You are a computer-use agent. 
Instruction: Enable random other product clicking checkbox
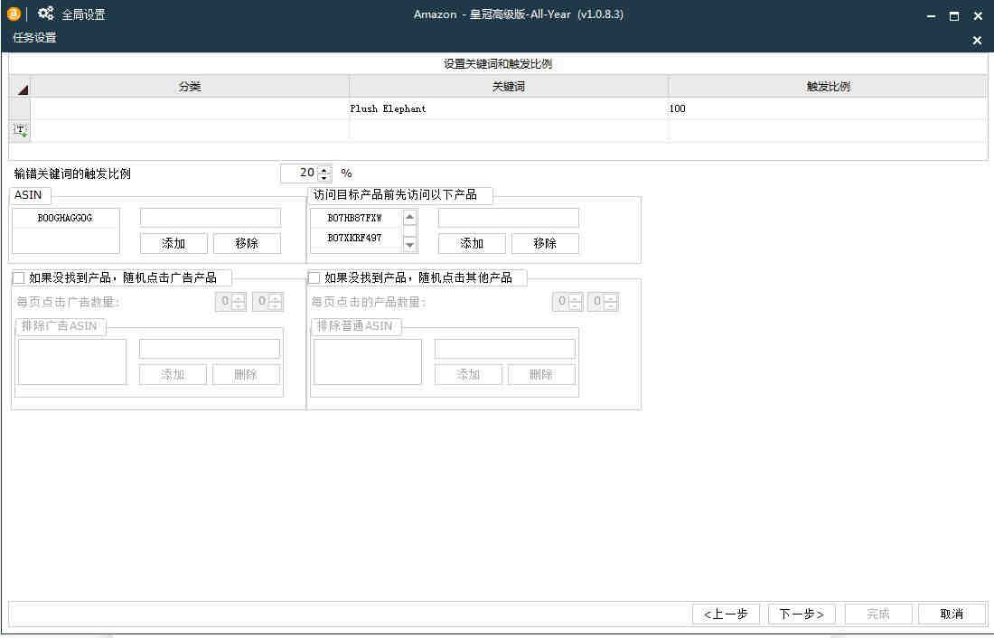(x=314, y=277)
